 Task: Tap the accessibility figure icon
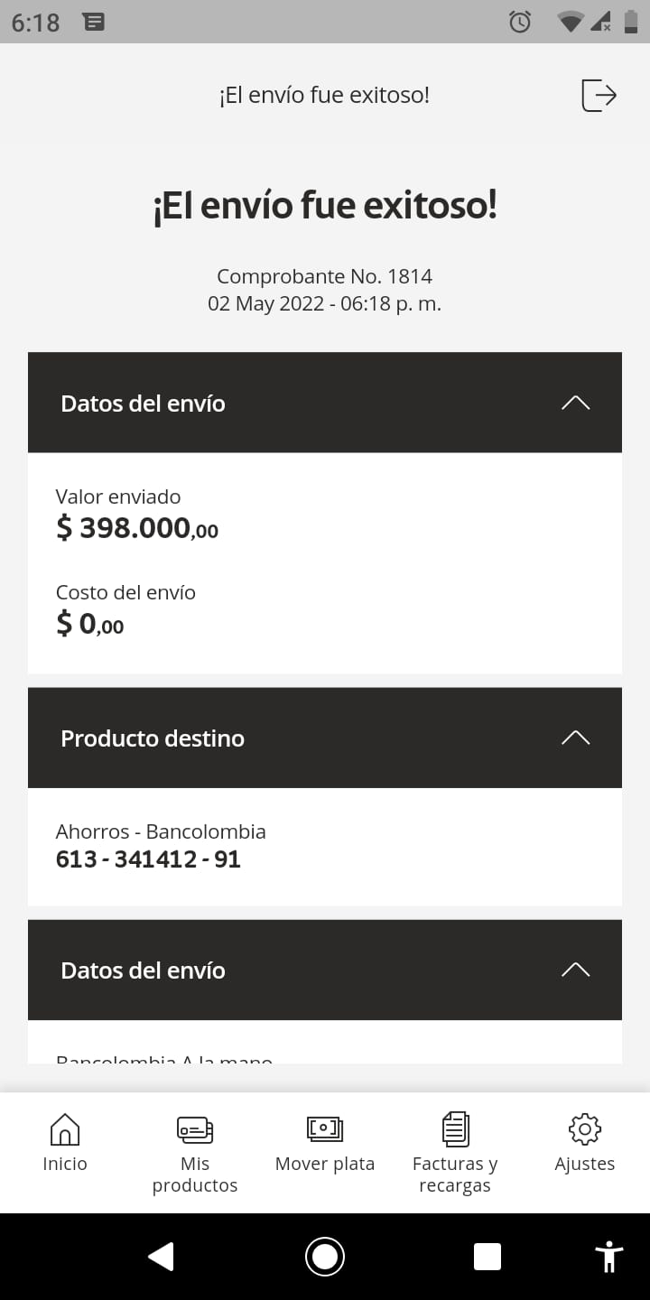click(609, 1257)
